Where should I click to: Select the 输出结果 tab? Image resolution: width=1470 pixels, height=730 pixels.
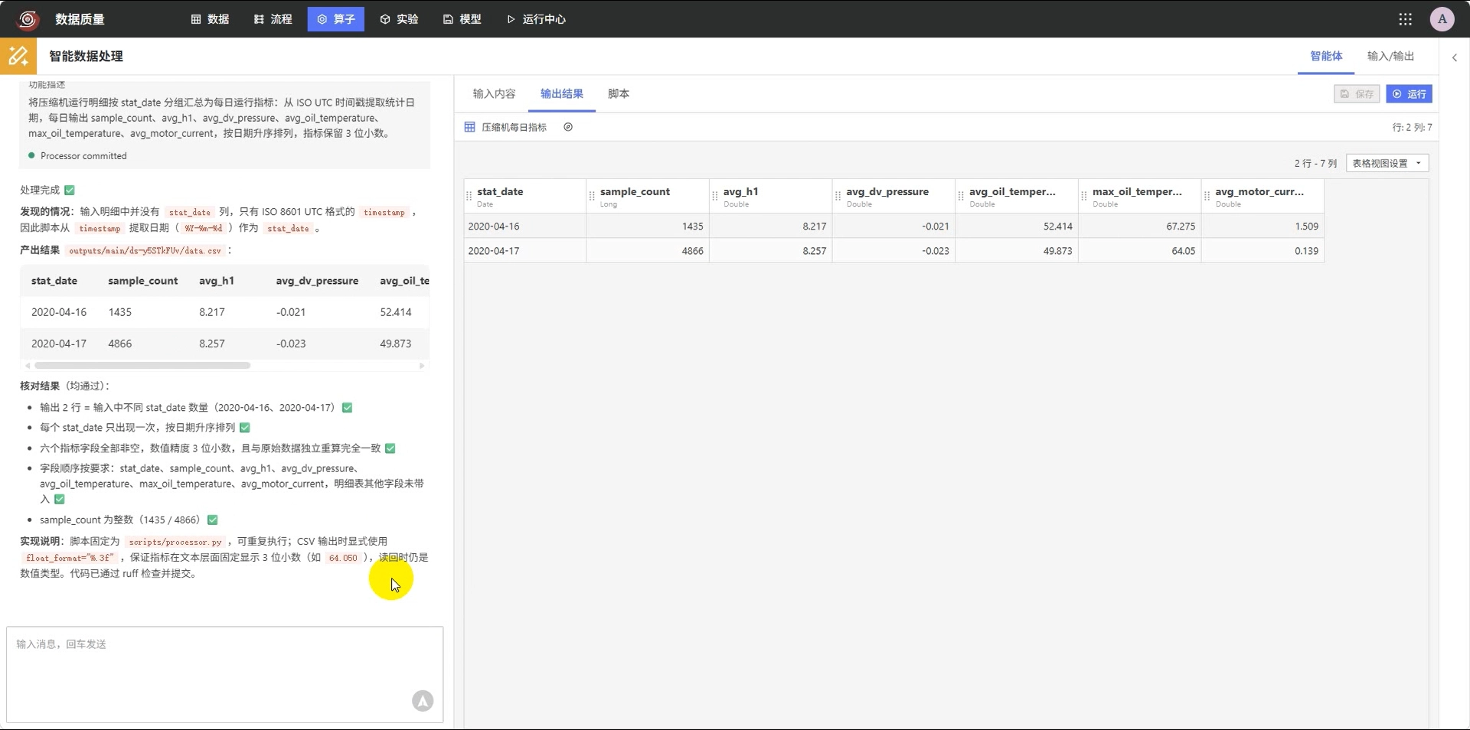click(562, 93)
